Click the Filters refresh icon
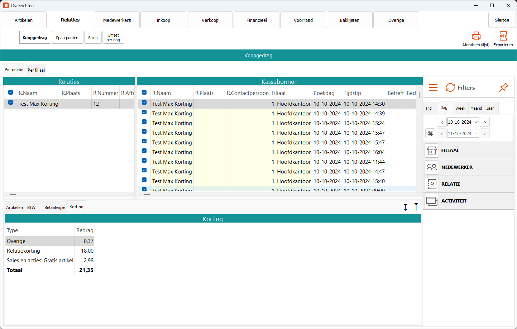Viewport: 517px width, 329px height. pos(450,87)
